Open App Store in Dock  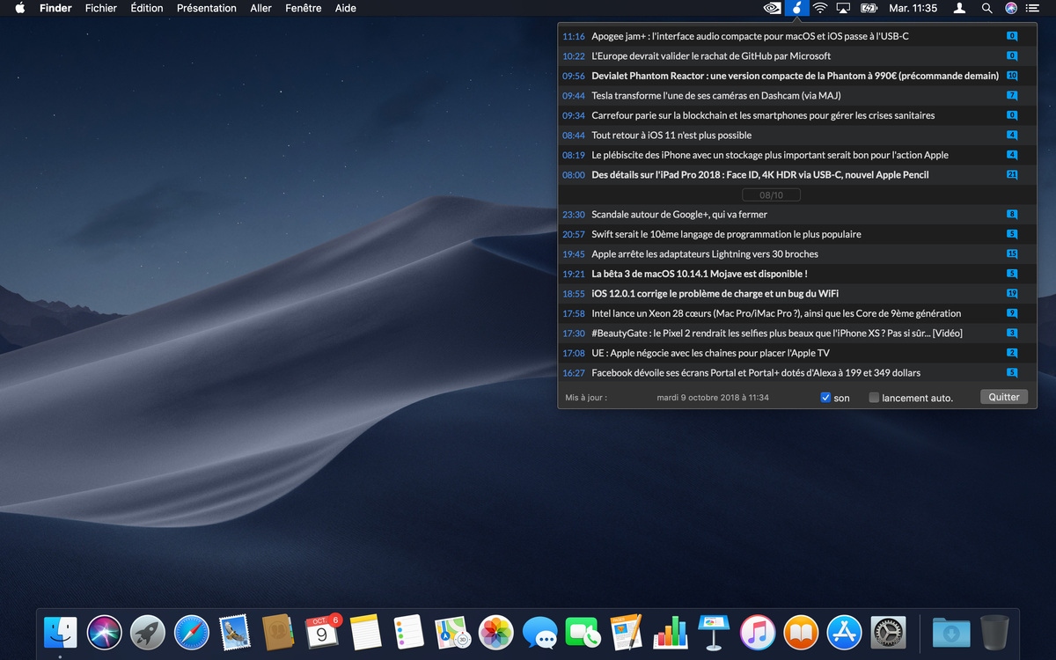click(845, 633)
